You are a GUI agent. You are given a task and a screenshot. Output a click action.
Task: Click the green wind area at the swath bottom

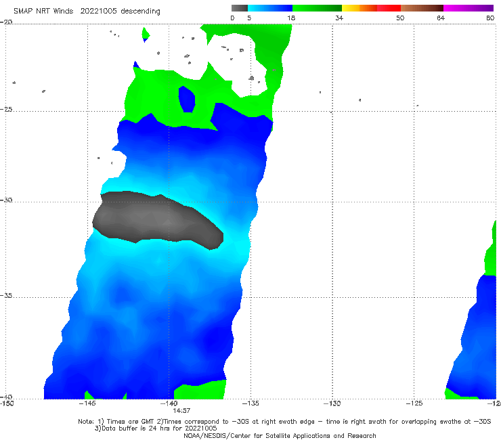200,390
